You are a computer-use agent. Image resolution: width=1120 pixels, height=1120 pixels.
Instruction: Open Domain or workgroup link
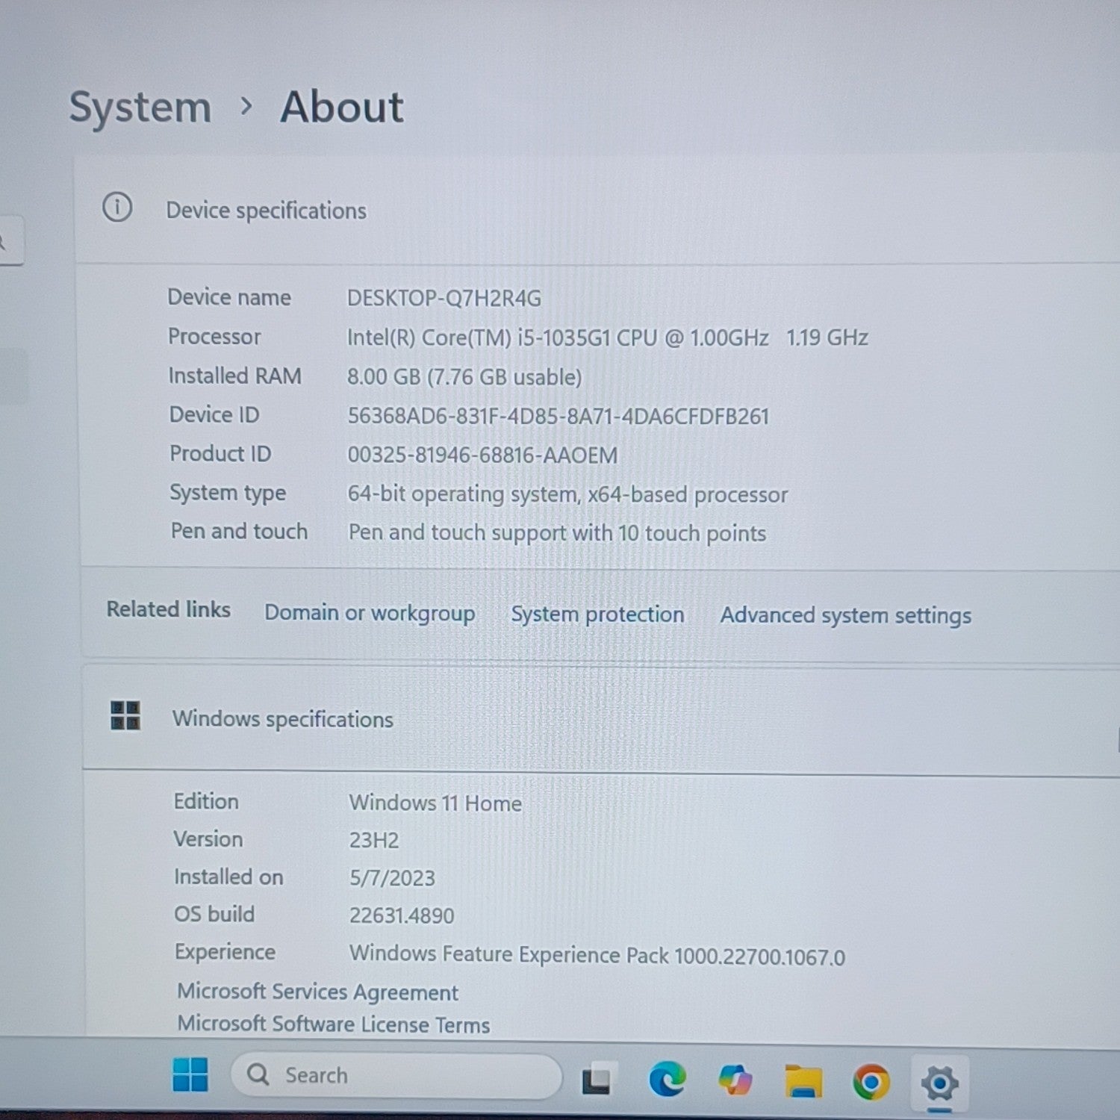pyautogui.click(x=370, y=613)
